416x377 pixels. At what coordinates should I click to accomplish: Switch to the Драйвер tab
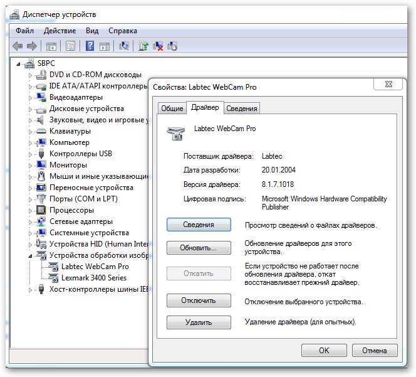click(205, 107)
